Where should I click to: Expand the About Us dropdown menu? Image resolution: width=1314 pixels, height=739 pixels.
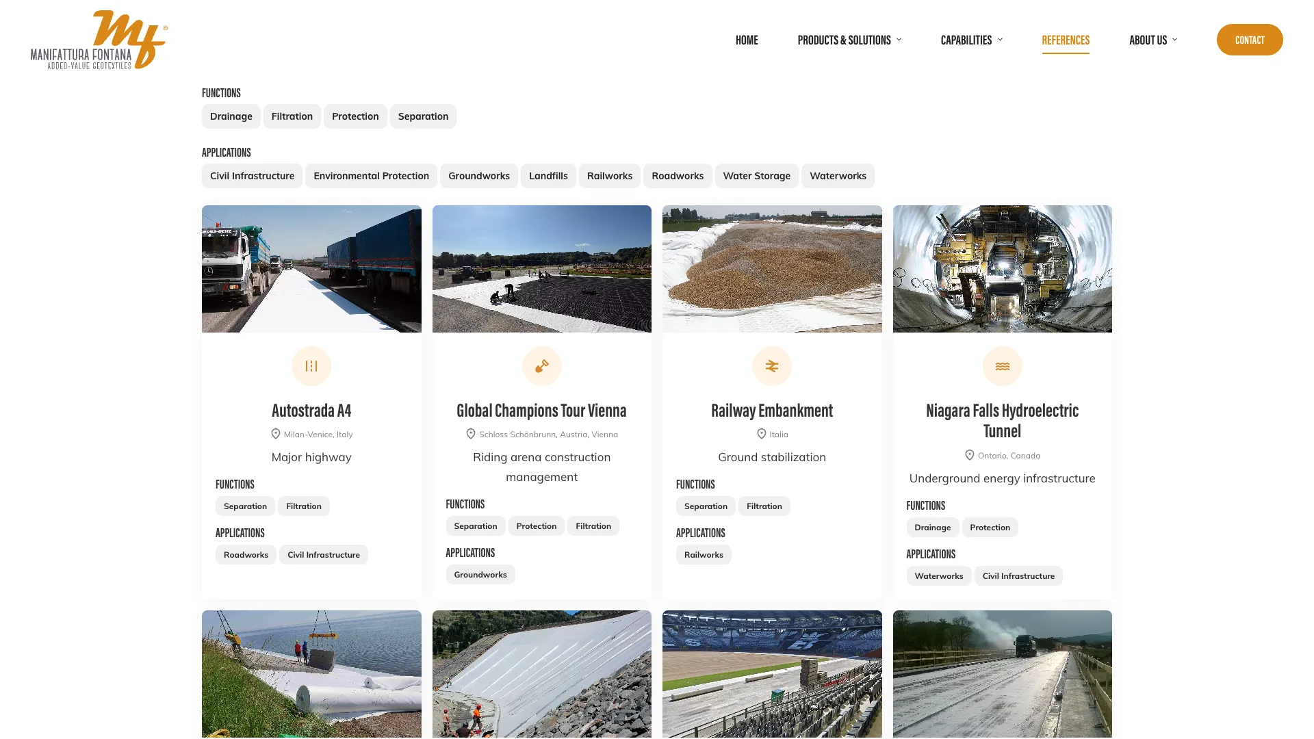click(x=1153, y=40)
